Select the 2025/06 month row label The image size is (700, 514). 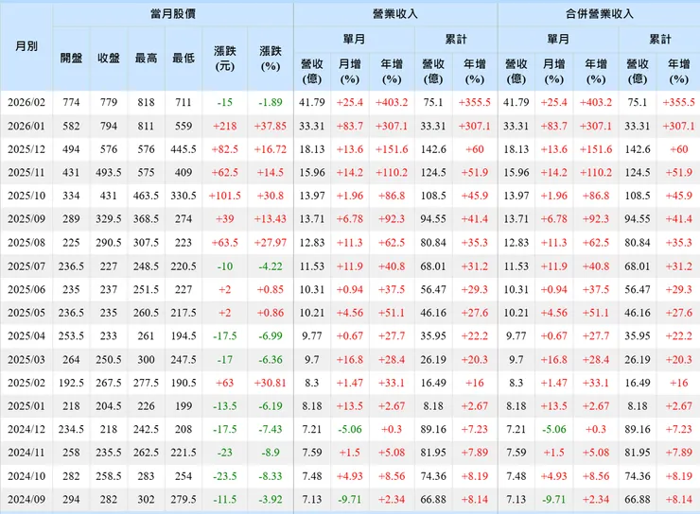pyautogui.click(x=26, y=290)
